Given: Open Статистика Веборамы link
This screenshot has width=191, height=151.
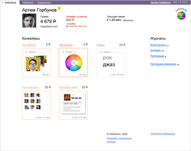Looking at the screenshot, I should pyautogui.click(x=163, y=134).
